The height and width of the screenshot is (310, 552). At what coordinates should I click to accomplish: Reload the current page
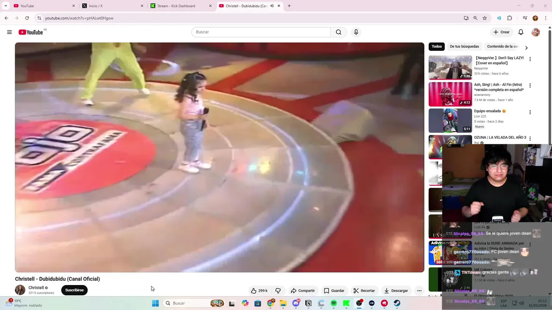(27, 18)
